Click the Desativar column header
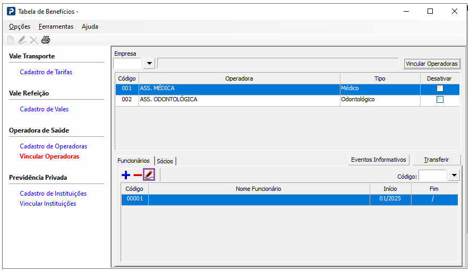470x272 pixels. pyautogui.click(x=439, y=78)
